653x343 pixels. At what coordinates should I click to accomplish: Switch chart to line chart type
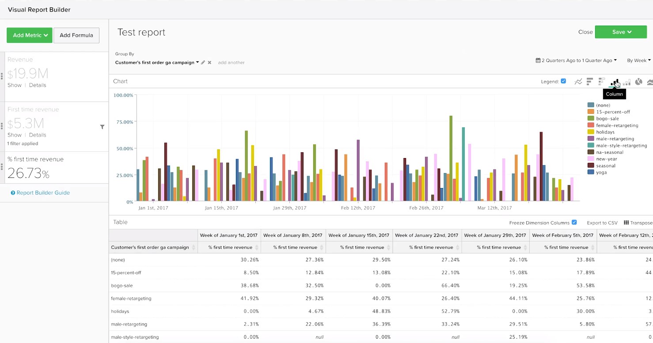pyautogui.click(x=578, y=81)
